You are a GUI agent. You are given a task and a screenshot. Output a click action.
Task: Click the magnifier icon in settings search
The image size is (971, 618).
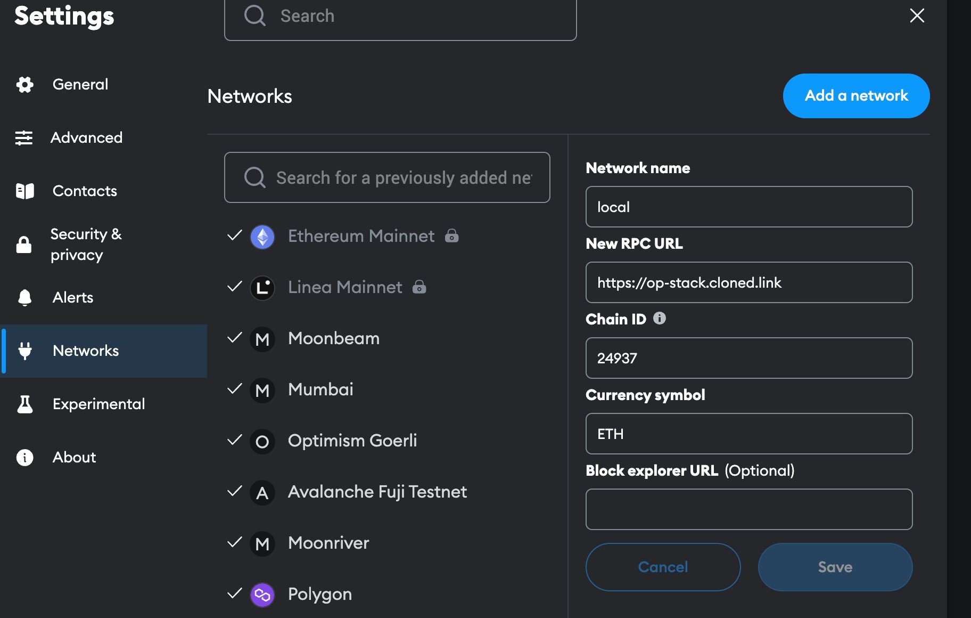(x=255, y=15)
